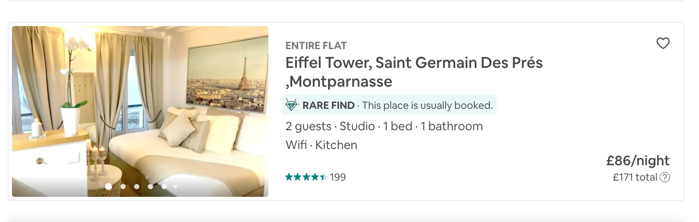Screen dimensions: 699x222
Task: Save listing with the heart icon
Action: tap(663, 43)
